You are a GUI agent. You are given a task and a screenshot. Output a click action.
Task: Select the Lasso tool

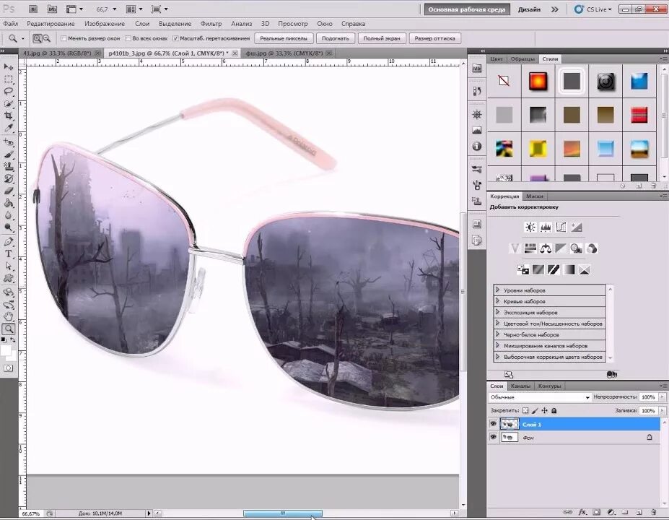[9, 91]
